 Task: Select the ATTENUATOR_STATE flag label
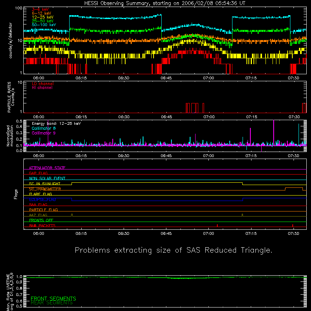(47, 168)
